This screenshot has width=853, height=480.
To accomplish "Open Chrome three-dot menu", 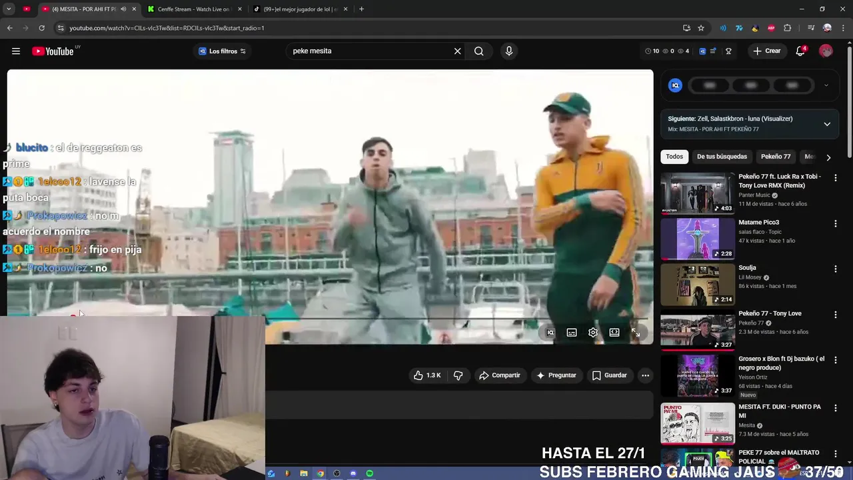I will click(x=843, y=28).
